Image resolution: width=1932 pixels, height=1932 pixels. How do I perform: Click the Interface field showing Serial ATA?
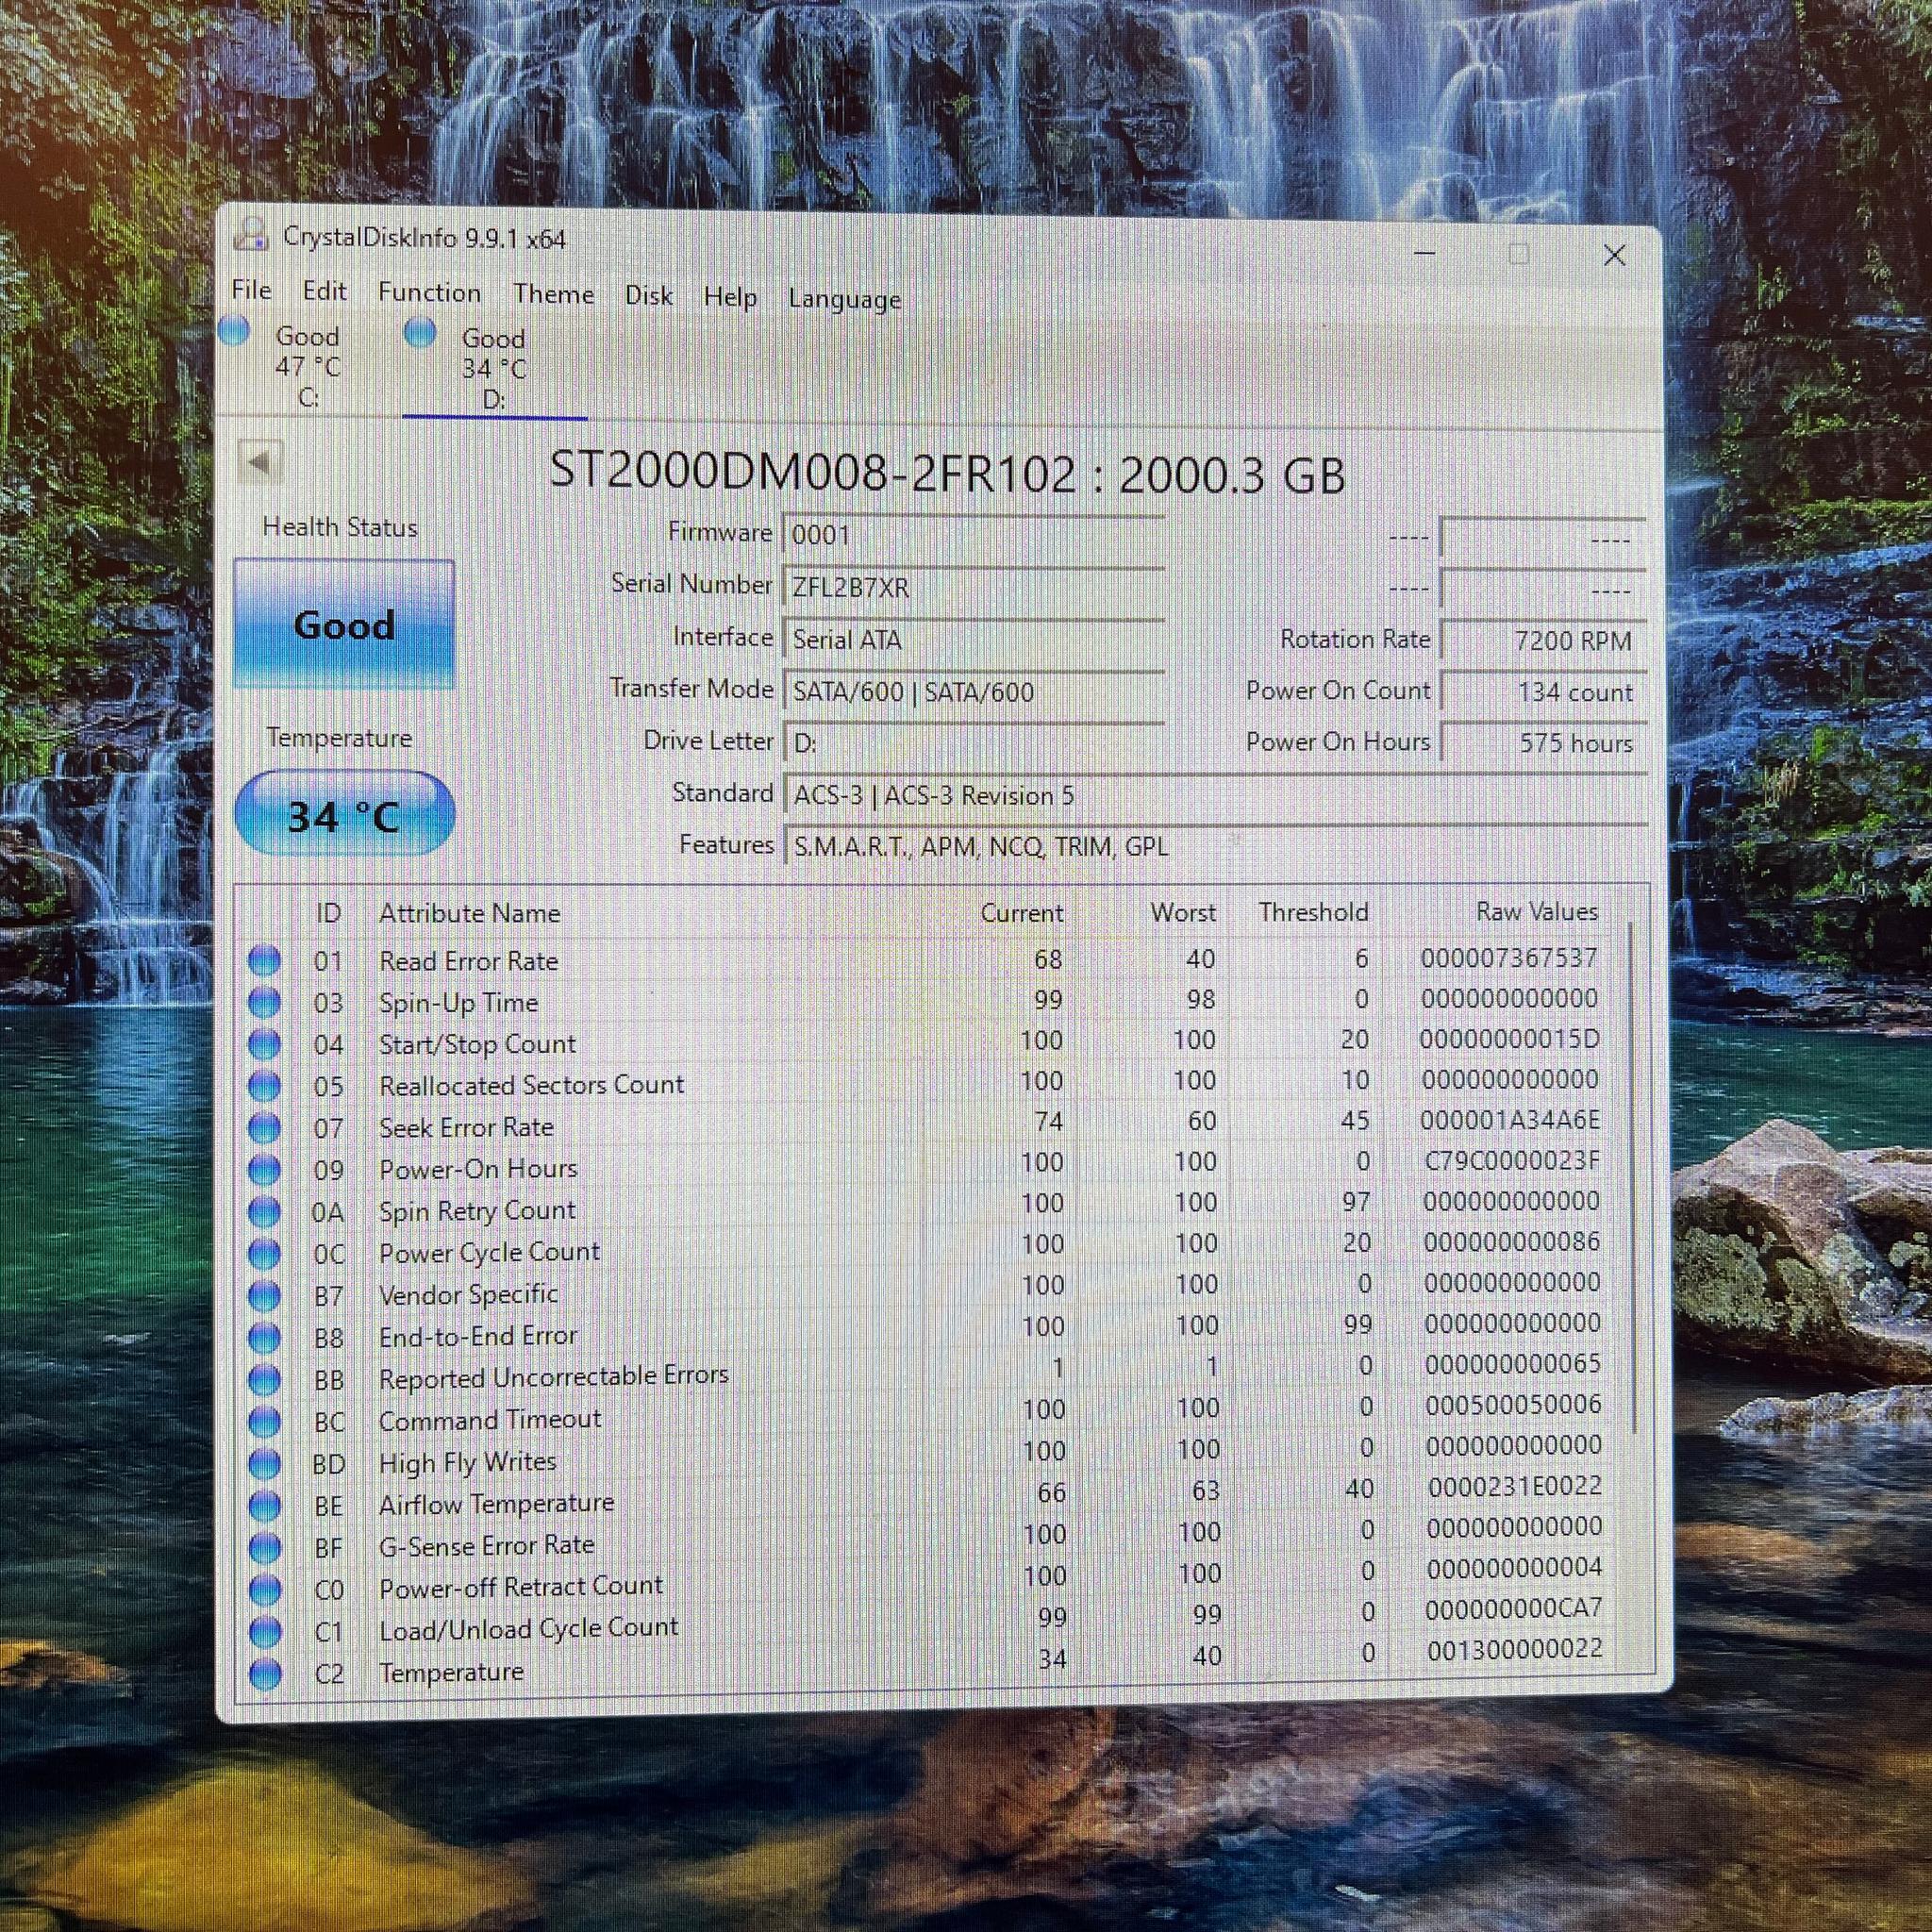click(x=974, y=639)
